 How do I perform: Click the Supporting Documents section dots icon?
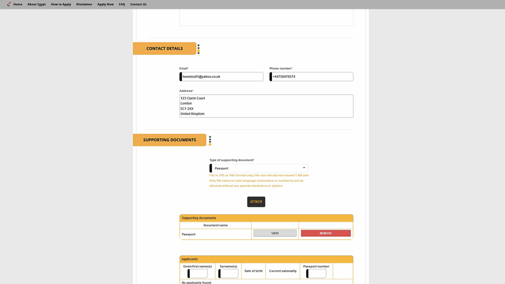(210, 140)
